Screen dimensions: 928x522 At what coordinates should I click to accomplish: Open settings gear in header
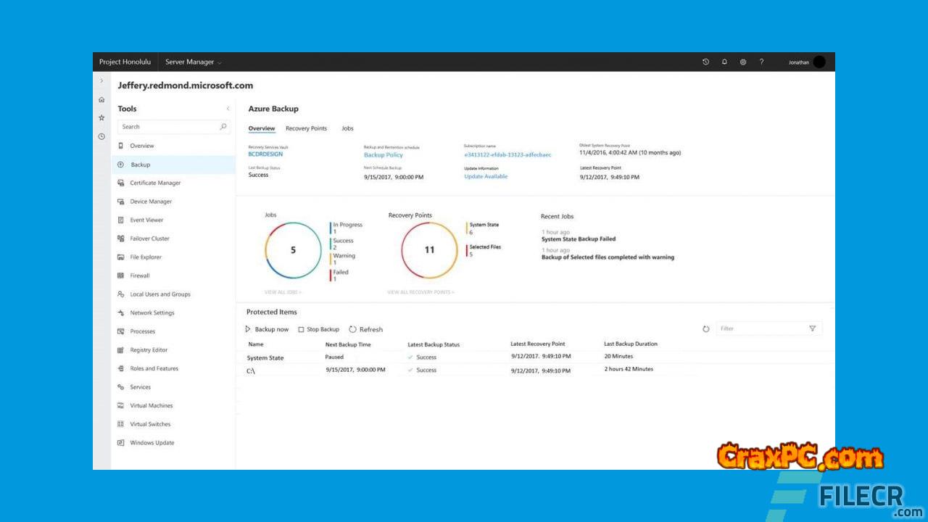click(743, 62)
